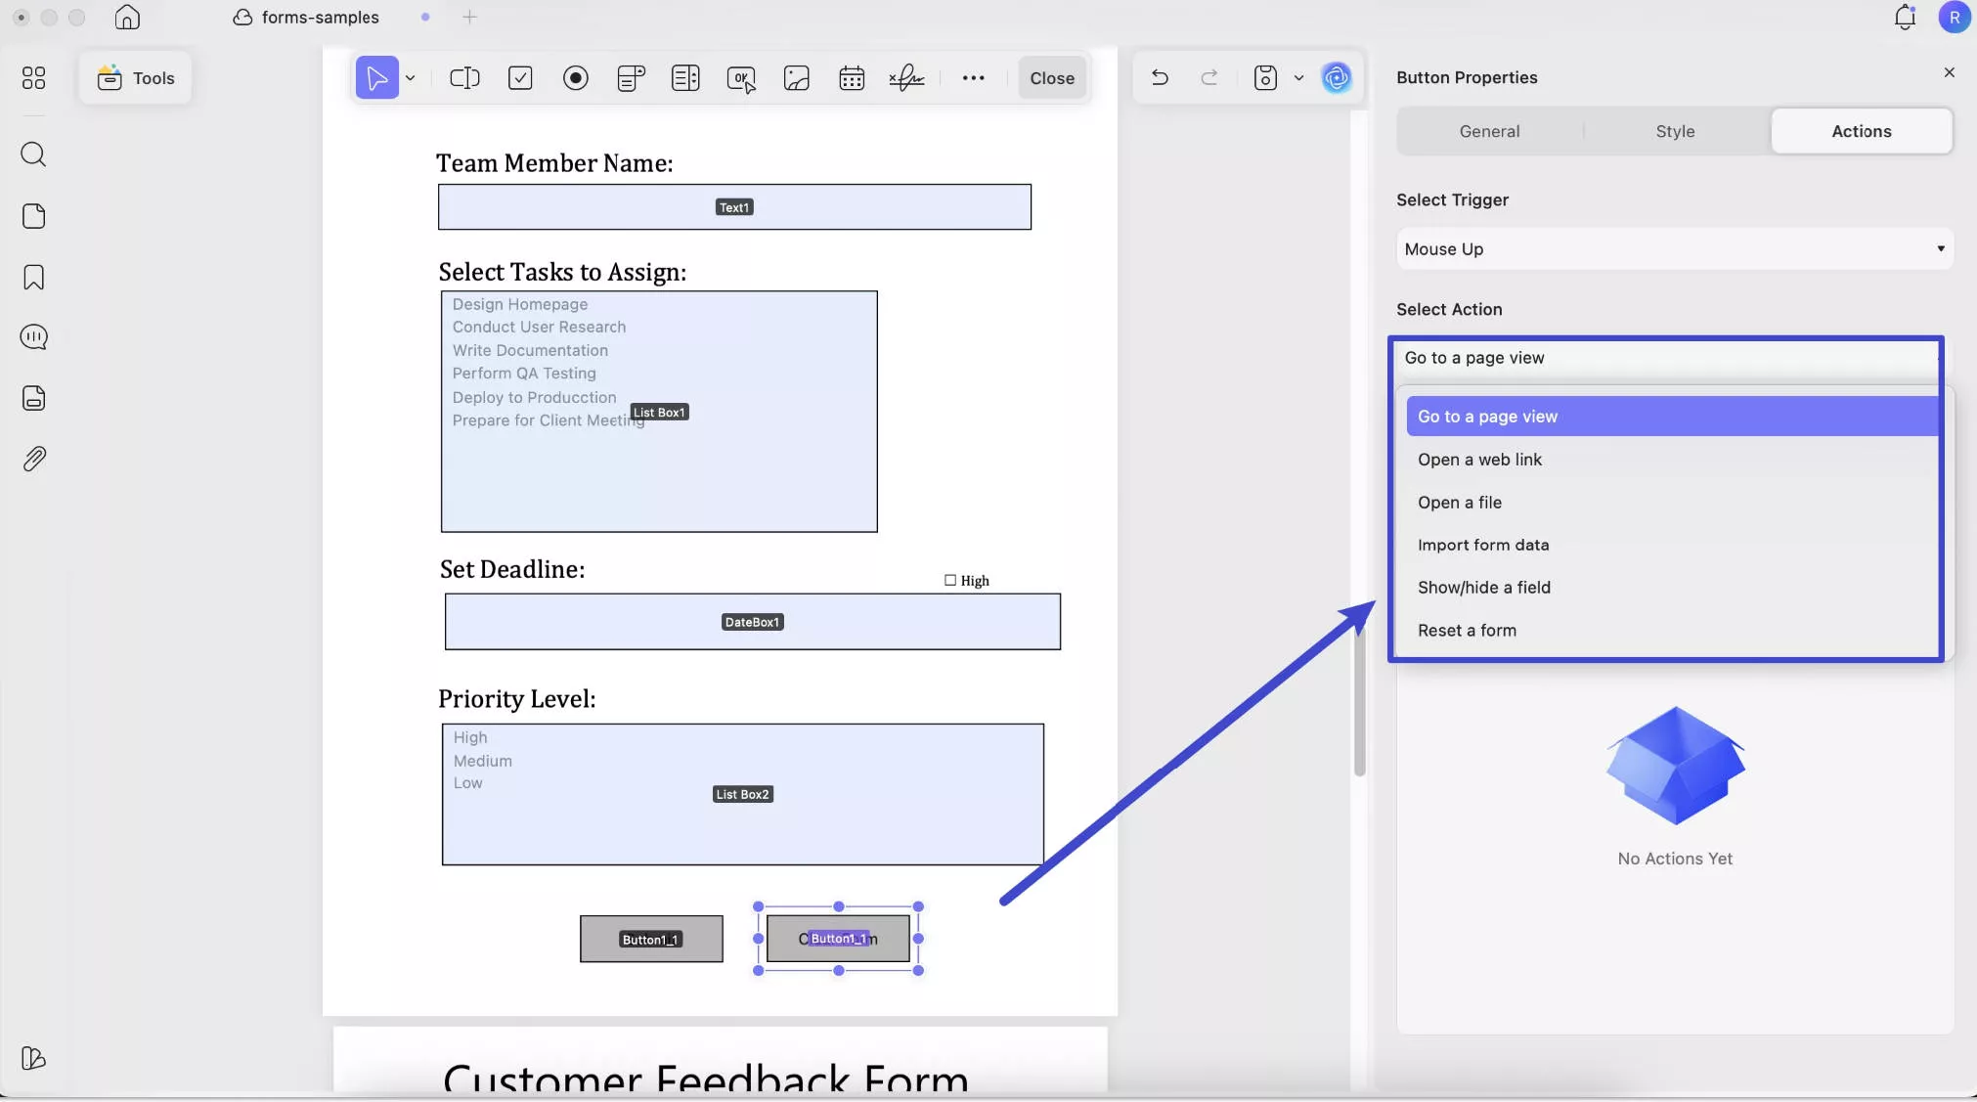Open the form fields list sidebar icon
This screenshot has height=1102, width=1977.
33,398
